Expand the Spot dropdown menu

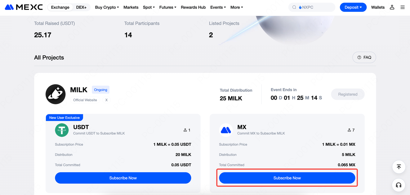[149, 7]
